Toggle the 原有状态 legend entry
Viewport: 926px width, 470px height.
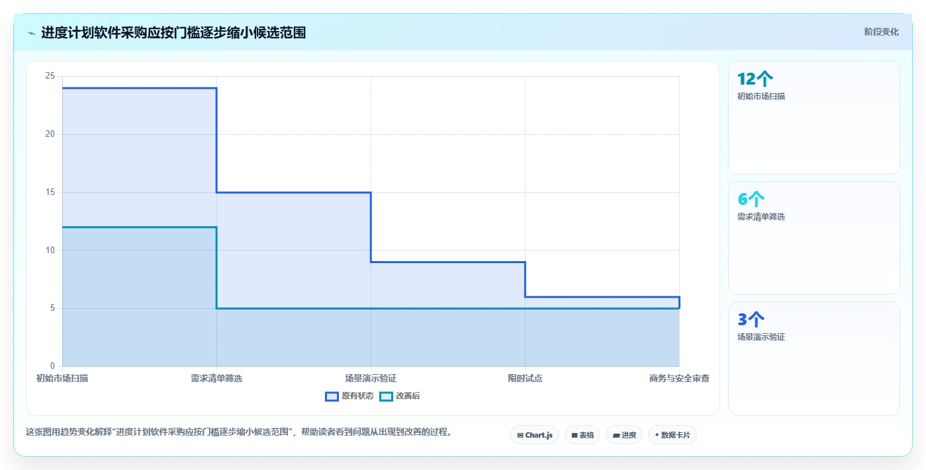[x=349, y=396]
